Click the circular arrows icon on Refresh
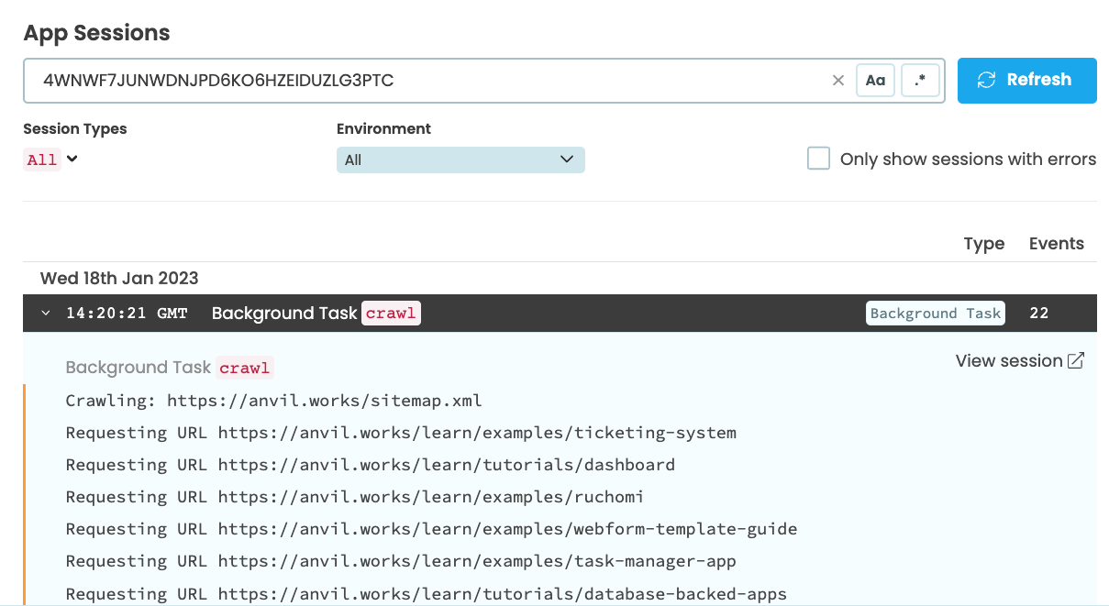Viewport: 1109px width, 606px height. pos(986,81)
